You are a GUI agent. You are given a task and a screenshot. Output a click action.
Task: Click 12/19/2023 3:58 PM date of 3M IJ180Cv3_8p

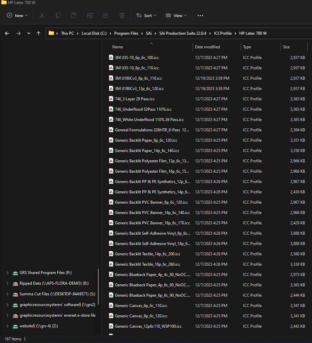pos(212,78)
